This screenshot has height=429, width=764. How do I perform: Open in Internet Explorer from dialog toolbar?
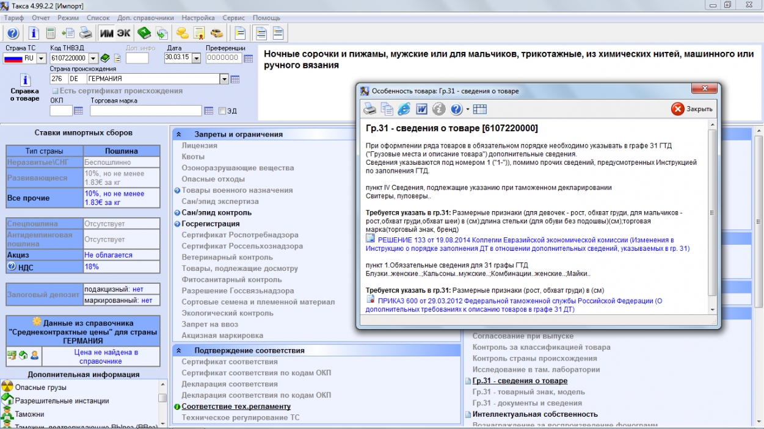(404, 109)
